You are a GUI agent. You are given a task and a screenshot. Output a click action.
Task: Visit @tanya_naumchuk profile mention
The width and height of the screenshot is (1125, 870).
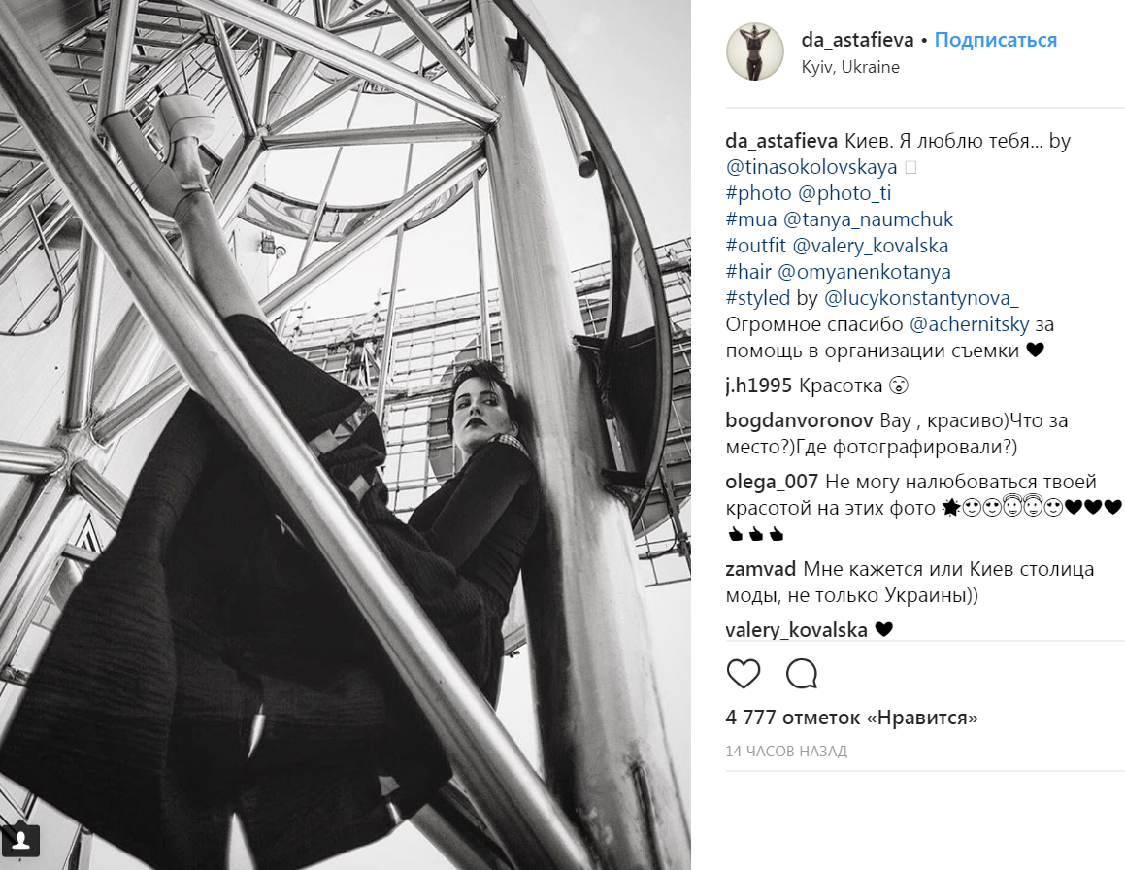[x=868, y=218]
